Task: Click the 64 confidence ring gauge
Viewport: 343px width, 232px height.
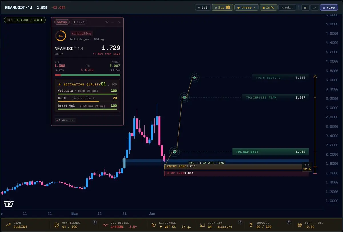Action: (61, 36)
